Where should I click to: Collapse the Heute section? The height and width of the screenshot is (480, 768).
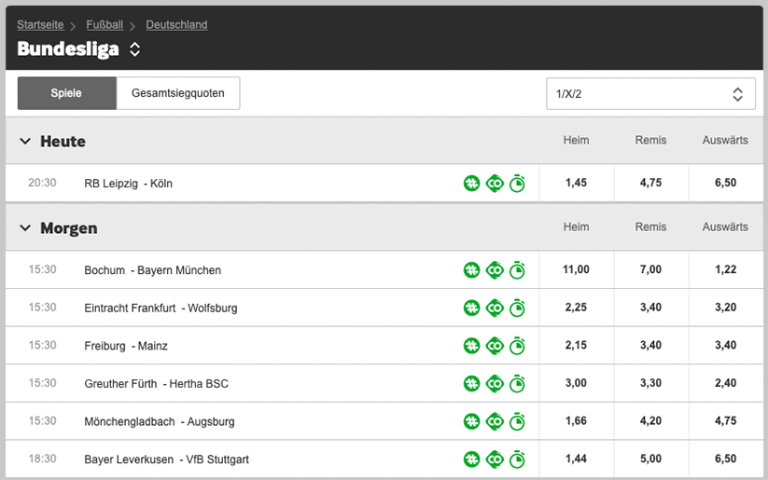(25, 142)
